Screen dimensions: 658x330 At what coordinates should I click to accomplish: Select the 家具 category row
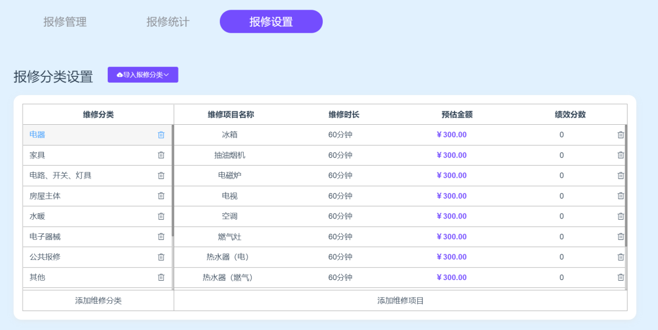coord(97,155)
